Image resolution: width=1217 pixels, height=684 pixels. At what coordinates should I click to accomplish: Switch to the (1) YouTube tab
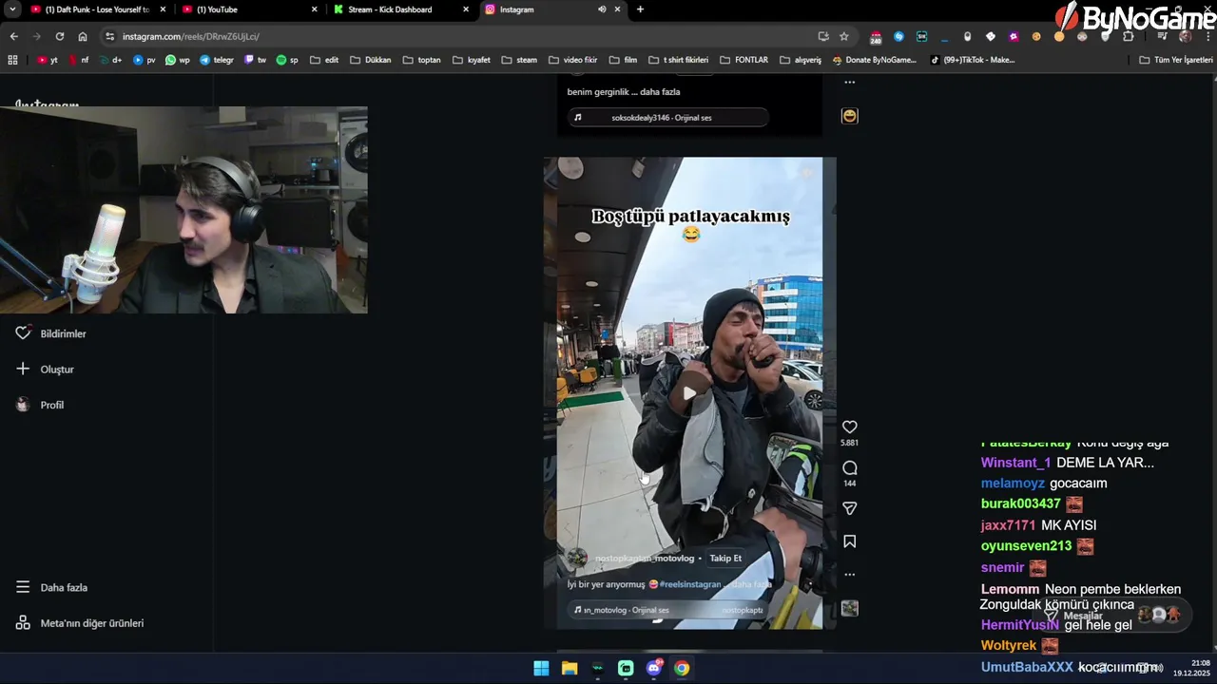[x=249, y=9]
